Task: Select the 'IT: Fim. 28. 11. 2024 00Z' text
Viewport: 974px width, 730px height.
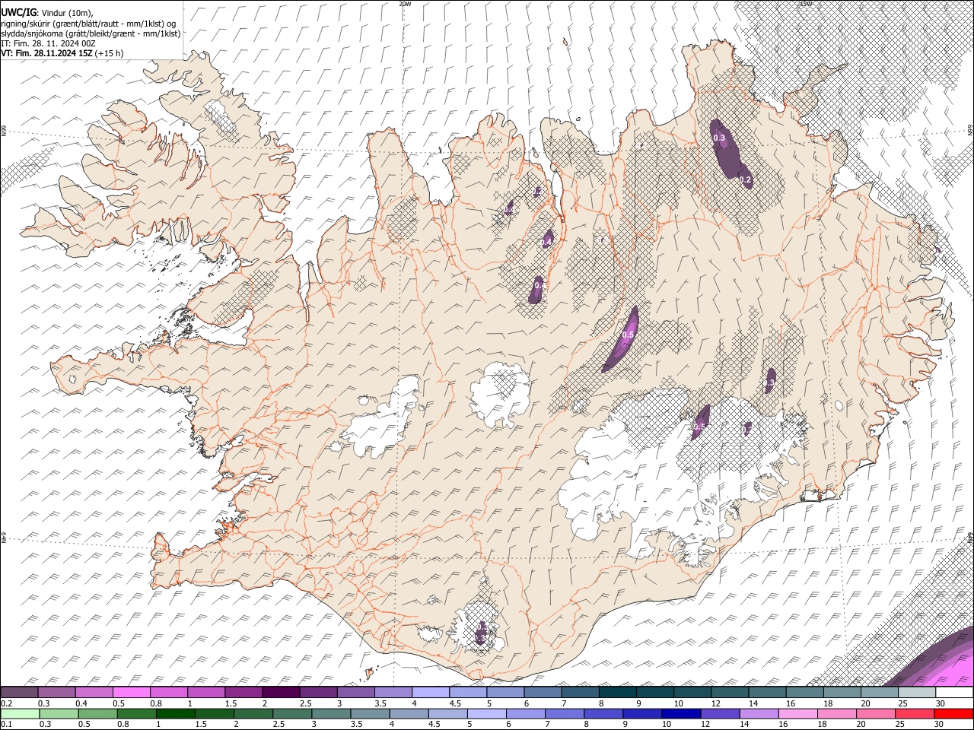Action: coord(48,43)
